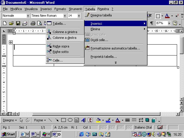Viewport: 184px width, 138px height.
Task: Choose Righe sopra
Action: 65,46
